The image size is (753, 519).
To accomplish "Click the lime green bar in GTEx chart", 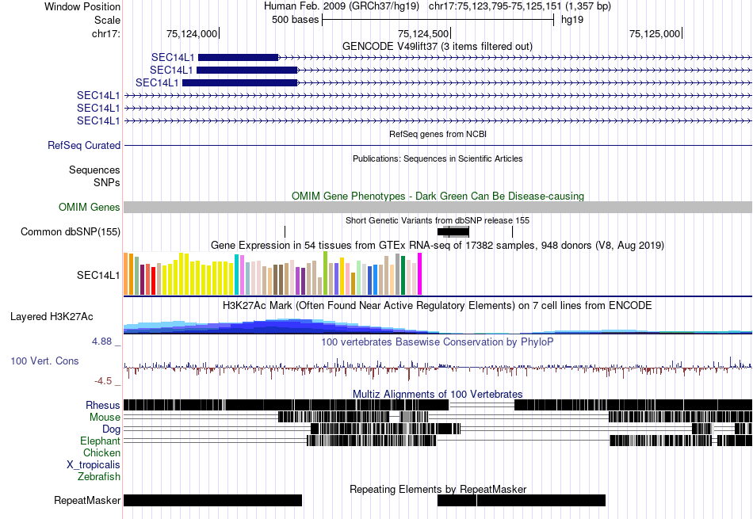I will coord(325,273).
